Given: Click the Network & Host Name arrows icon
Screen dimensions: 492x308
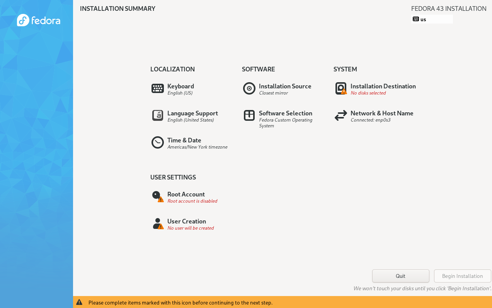Looking at the screenshot, I should [x=340, y=115].
